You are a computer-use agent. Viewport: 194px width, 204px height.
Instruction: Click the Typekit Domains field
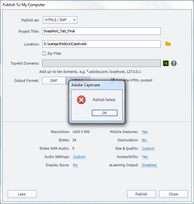(101, 63)
